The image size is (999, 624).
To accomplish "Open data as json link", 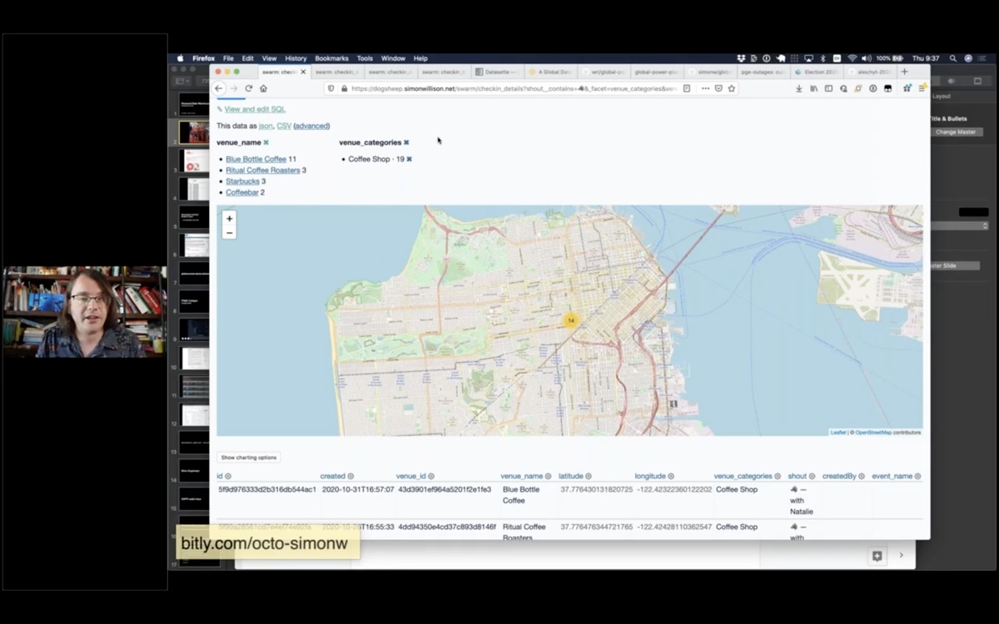I will pyautogui.click(x=266, y=126).
